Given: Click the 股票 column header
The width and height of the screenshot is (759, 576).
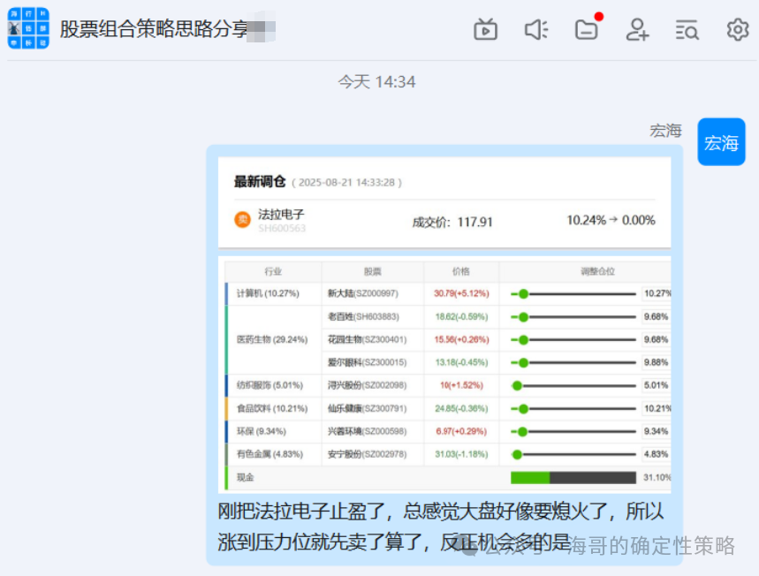Looking at the screenshot, I should [372, 271].
